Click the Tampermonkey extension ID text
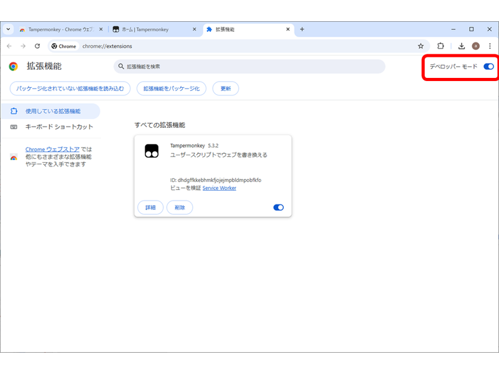Screen dimensions: 499x374 216,180
